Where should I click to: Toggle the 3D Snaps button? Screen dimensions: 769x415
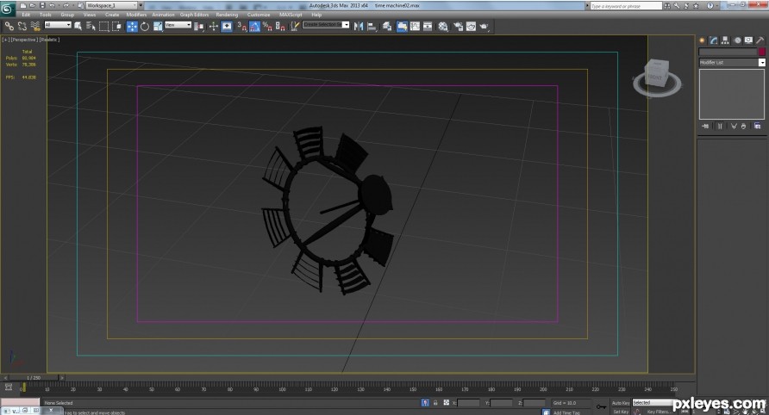click(241, 27)
